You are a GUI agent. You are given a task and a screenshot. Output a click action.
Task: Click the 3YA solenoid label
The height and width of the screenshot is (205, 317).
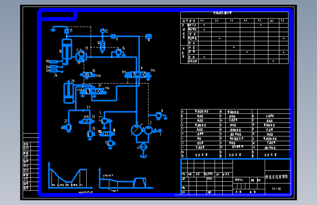point(107,88)
